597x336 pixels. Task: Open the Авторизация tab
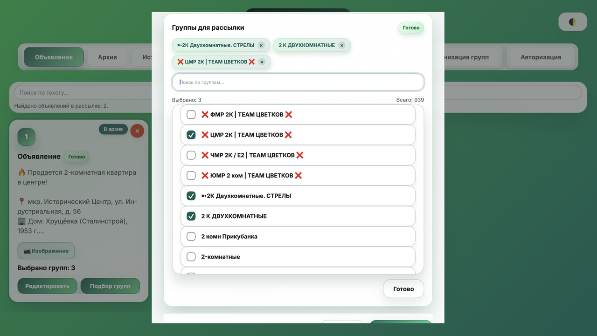point(541,57)
